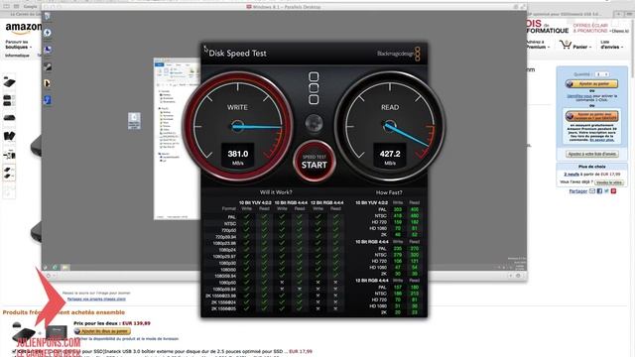635x357 pixels.
Task: Click the third icon in Windows sidebar
Action: 48,50
